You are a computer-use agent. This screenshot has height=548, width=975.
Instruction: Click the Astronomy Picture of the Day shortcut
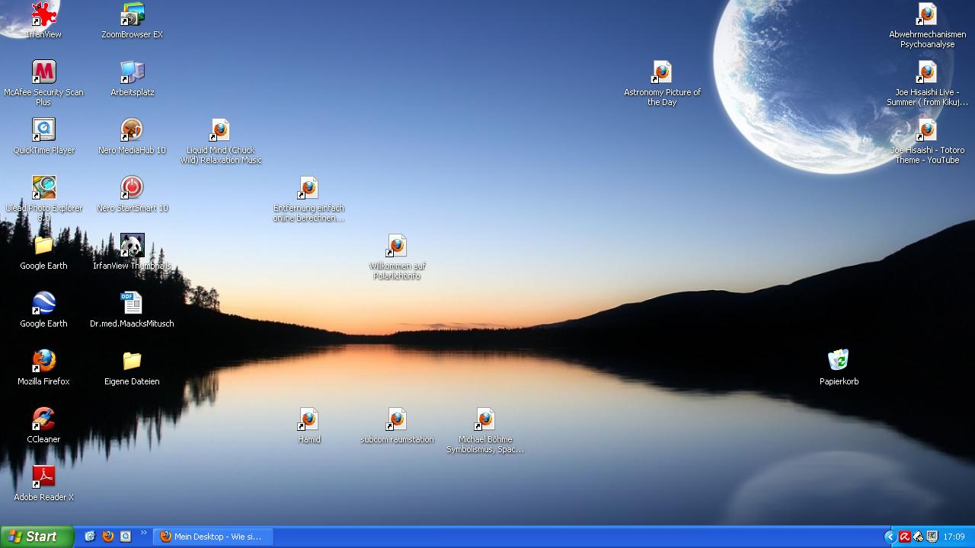point(662,73)
